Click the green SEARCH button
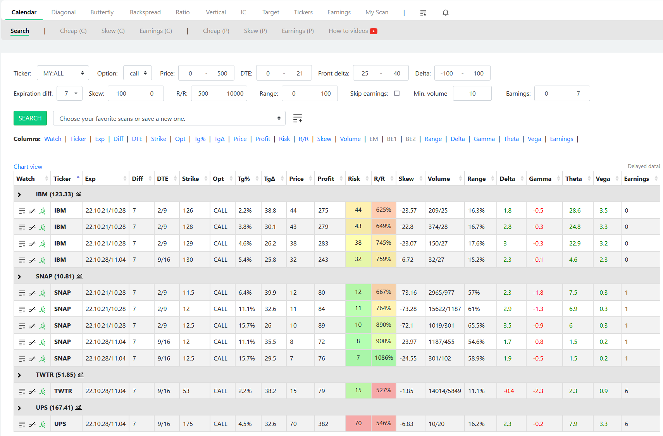Image resolution: width=663 pixels, height=436 pixels. (x=30, y=118)
